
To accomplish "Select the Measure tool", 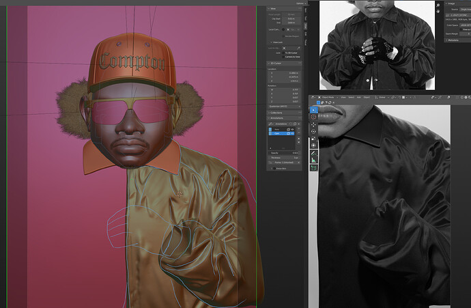I will (313, 160).
